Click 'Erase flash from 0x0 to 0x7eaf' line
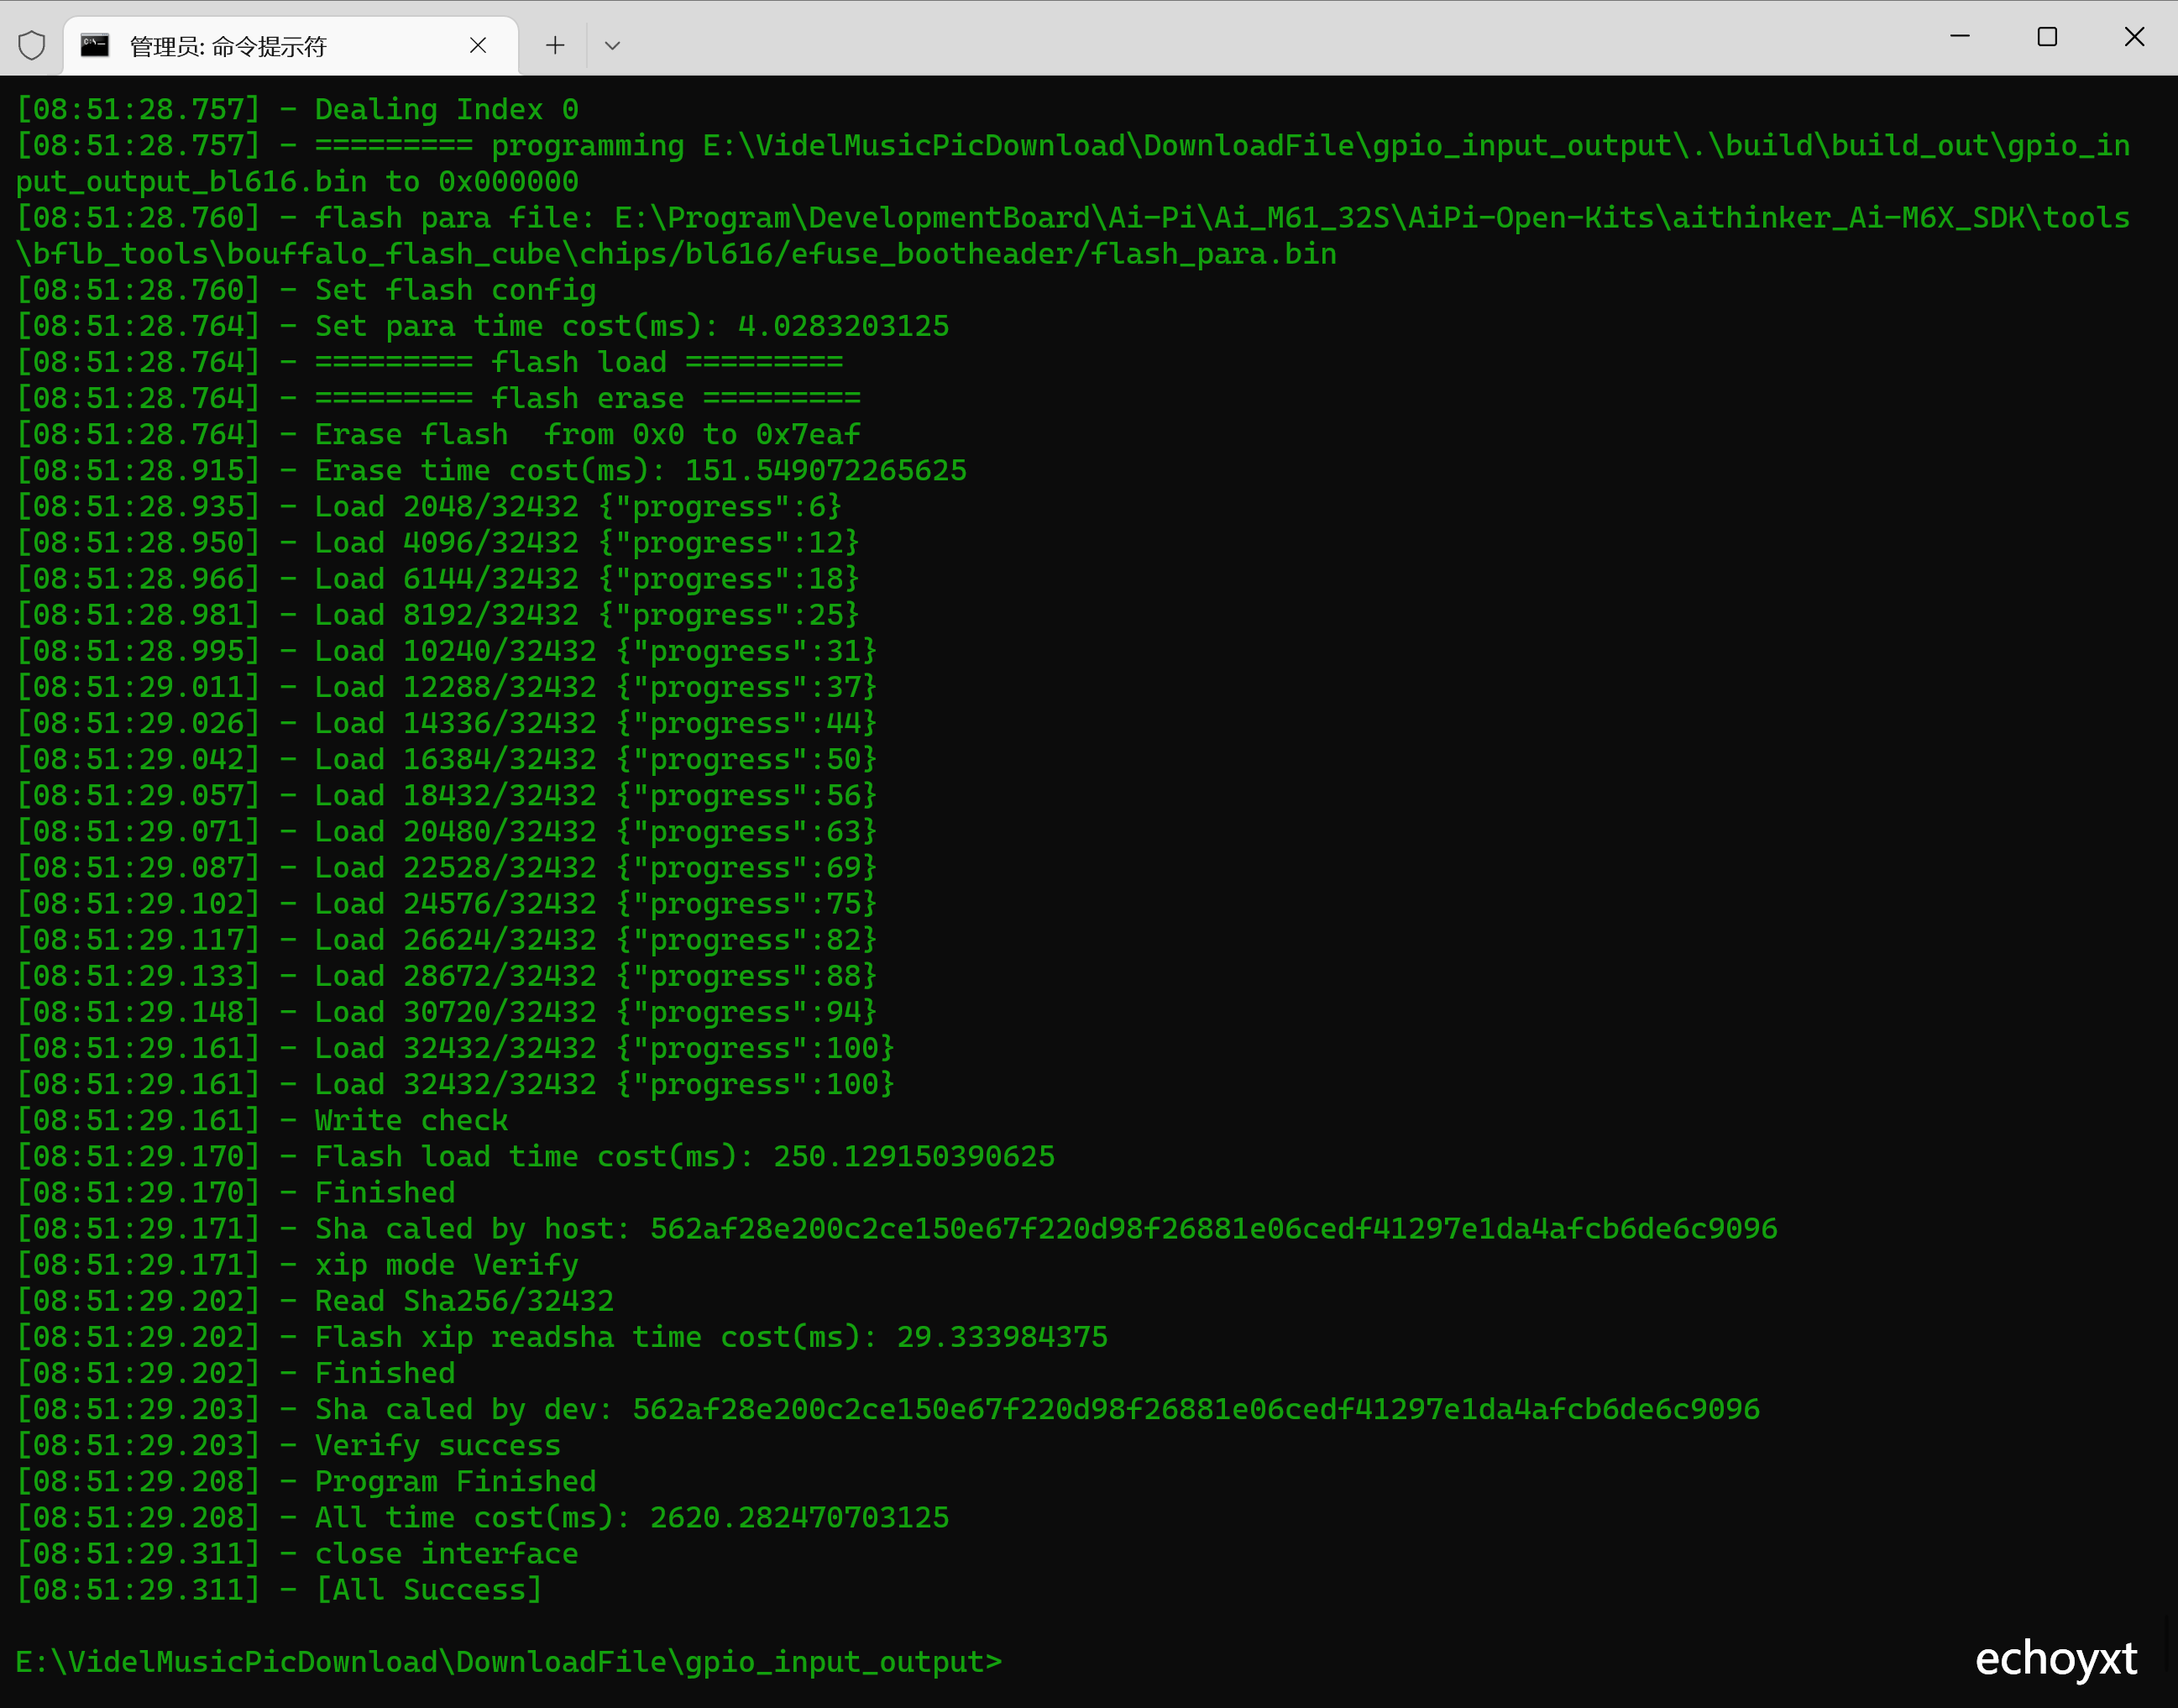 [x=439, y=434]
